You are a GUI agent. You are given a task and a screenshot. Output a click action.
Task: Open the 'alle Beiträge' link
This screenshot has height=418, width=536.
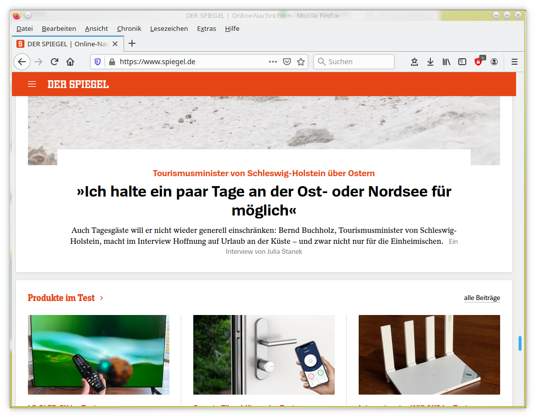coord(482,298)
